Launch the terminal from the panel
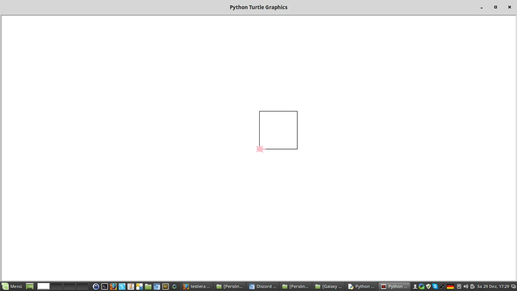 point(105,286)
